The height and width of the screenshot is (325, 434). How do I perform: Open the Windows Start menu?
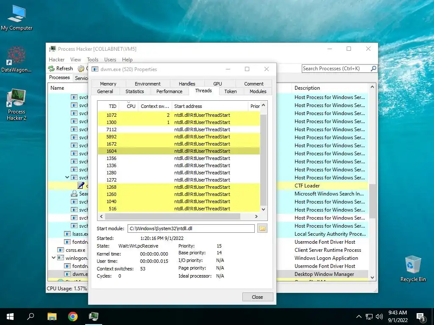10,317
